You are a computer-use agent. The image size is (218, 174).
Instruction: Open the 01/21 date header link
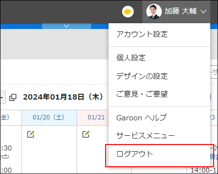(96, 117)
